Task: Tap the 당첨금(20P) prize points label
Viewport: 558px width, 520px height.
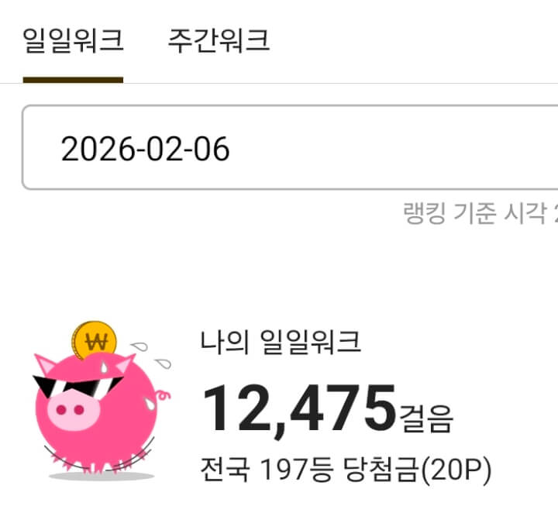Action: (x=418, y=470)
